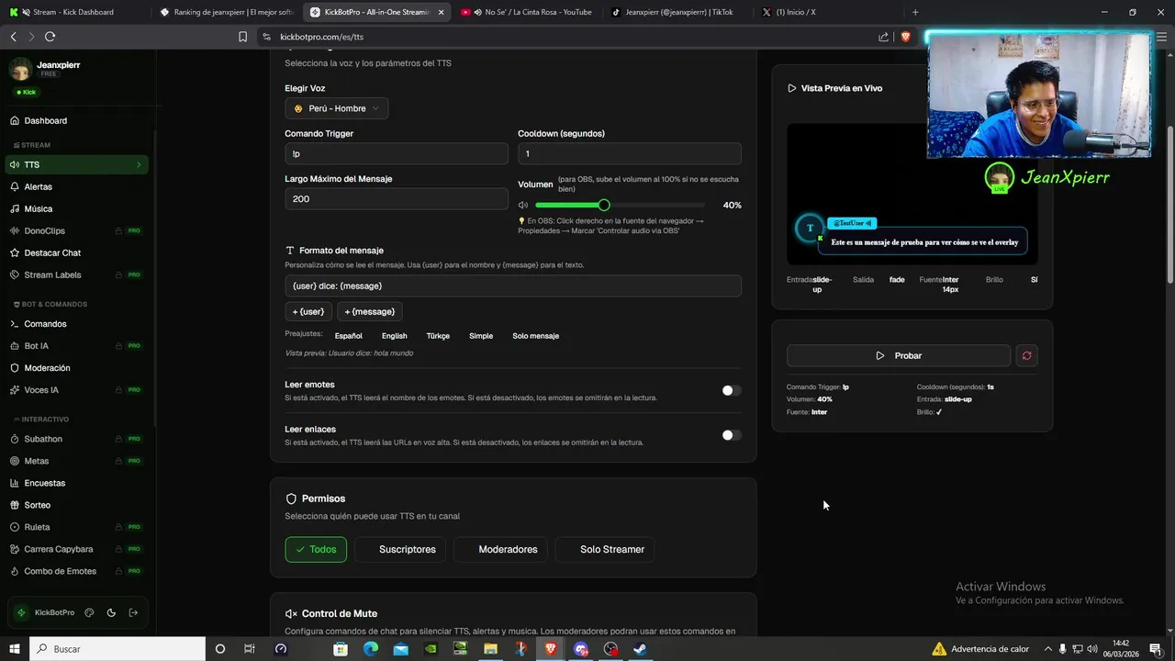Viewport: 1175px width, 661px height.
Task: Open Música note icon in sidebar
Action: 15,208
